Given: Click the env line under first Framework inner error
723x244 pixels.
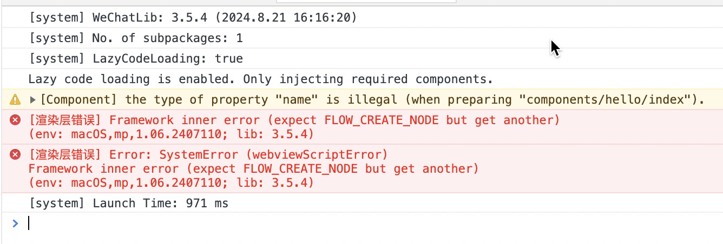Looking at the screenshot, I should [x=171, y=134].
